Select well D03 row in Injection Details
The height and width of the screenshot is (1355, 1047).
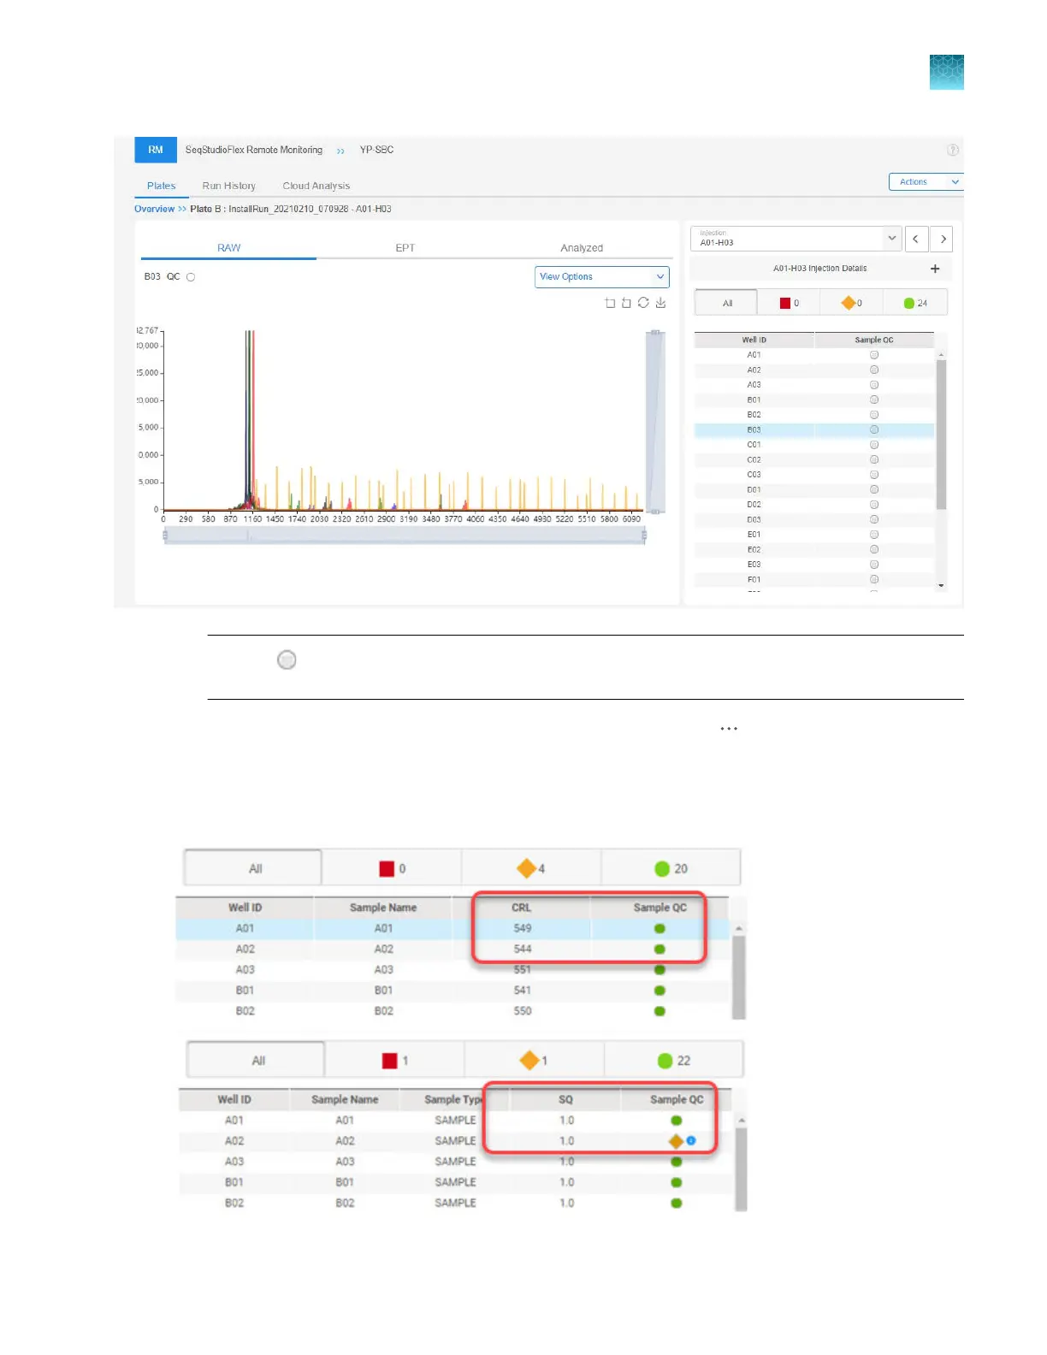(813, 519)
